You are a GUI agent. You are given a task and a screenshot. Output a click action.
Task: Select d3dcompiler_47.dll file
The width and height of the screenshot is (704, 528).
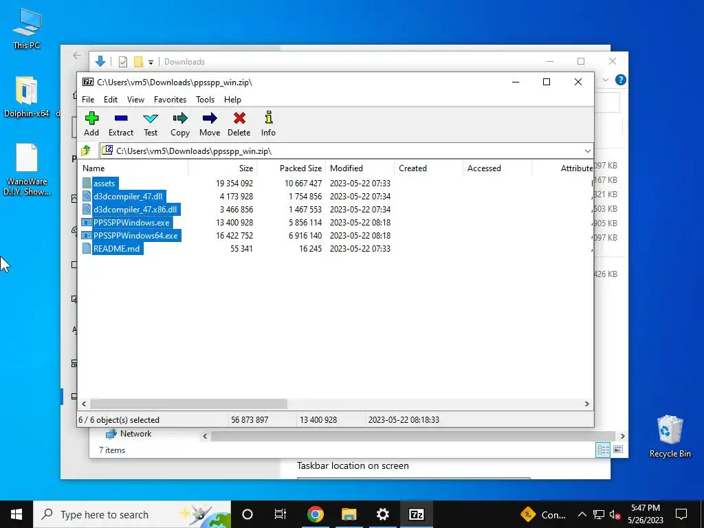pos(128,196)
